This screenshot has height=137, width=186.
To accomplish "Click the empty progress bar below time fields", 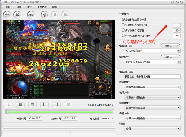I will [59, 126].
